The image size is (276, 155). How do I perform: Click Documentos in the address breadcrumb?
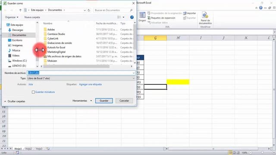click(55, 10)
